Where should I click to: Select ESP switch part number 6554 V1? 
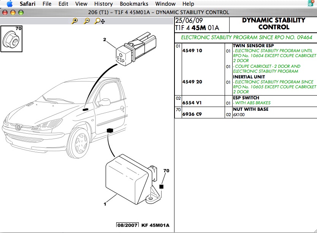click(192, 103)
